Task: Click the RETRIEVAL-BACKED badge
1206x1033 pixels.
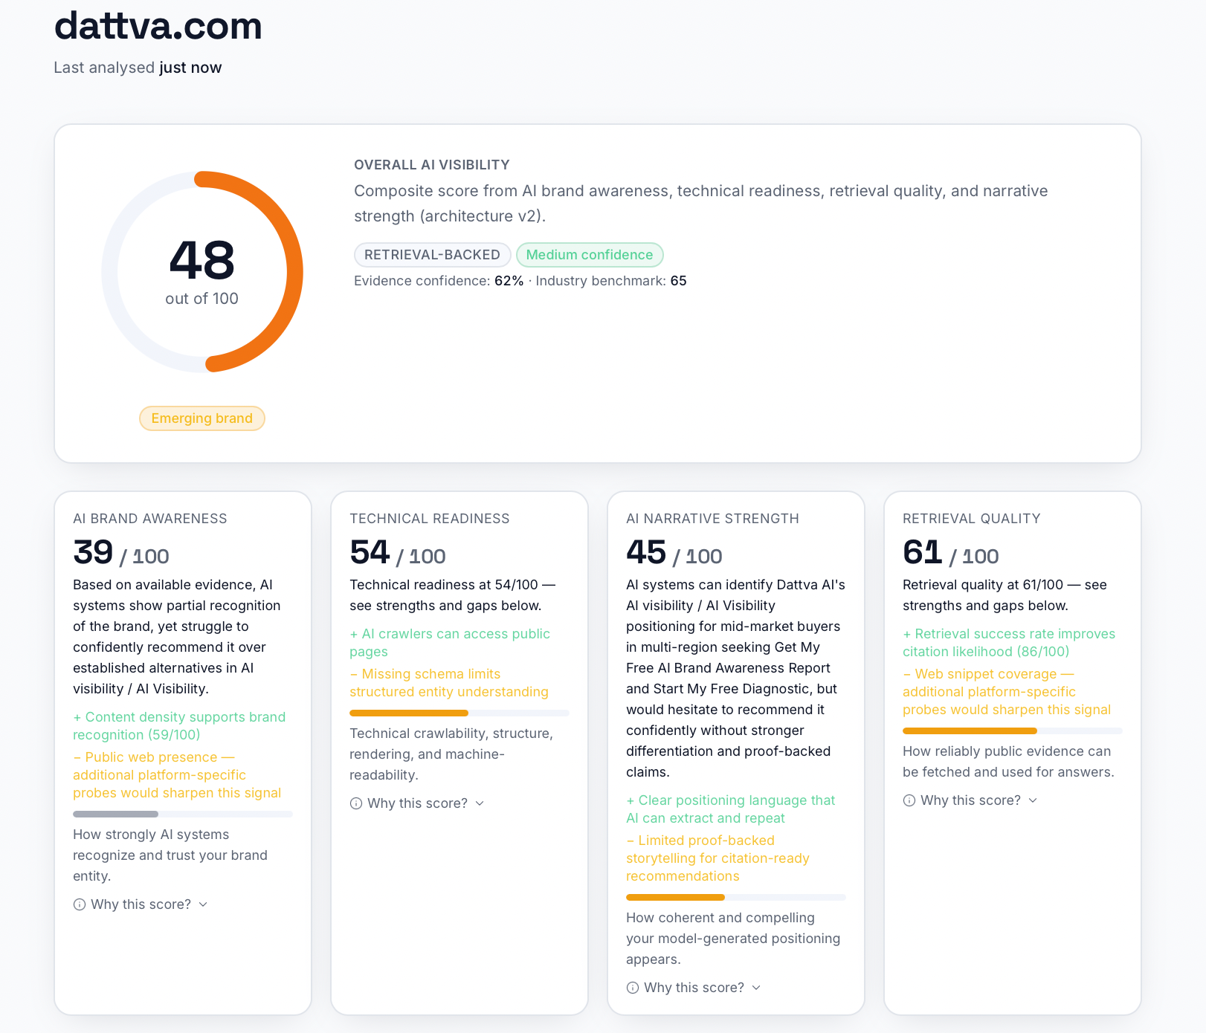Action: click(432, 255)
